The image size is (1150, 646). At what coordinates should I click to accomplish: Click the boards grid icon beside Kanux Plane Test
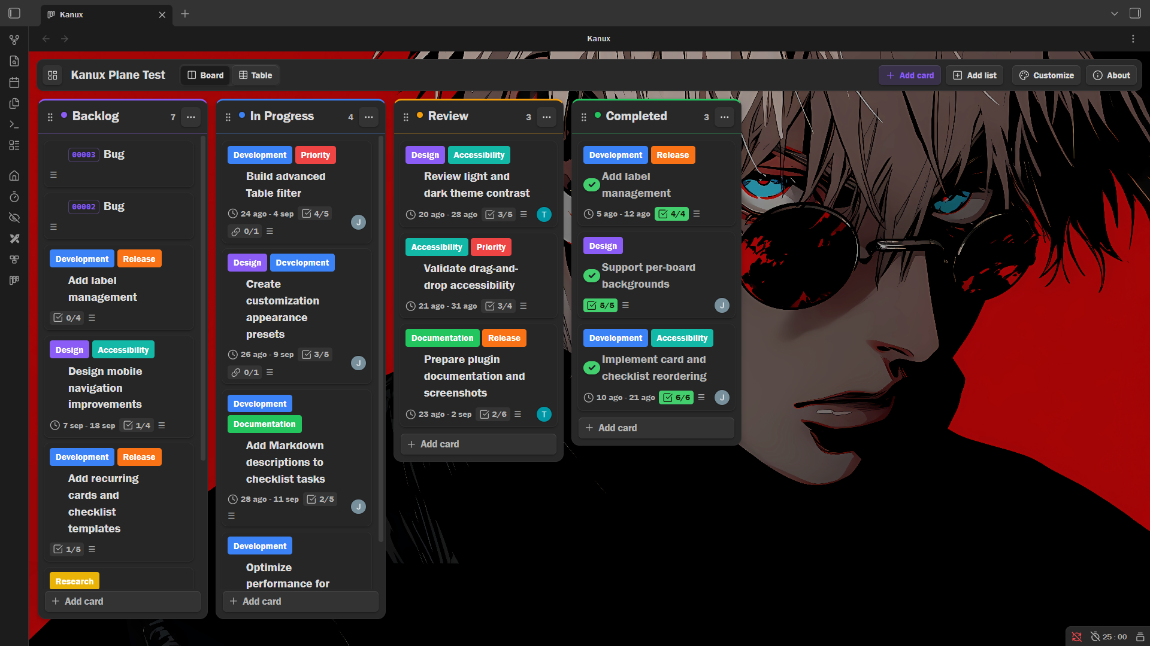[53, 75]
